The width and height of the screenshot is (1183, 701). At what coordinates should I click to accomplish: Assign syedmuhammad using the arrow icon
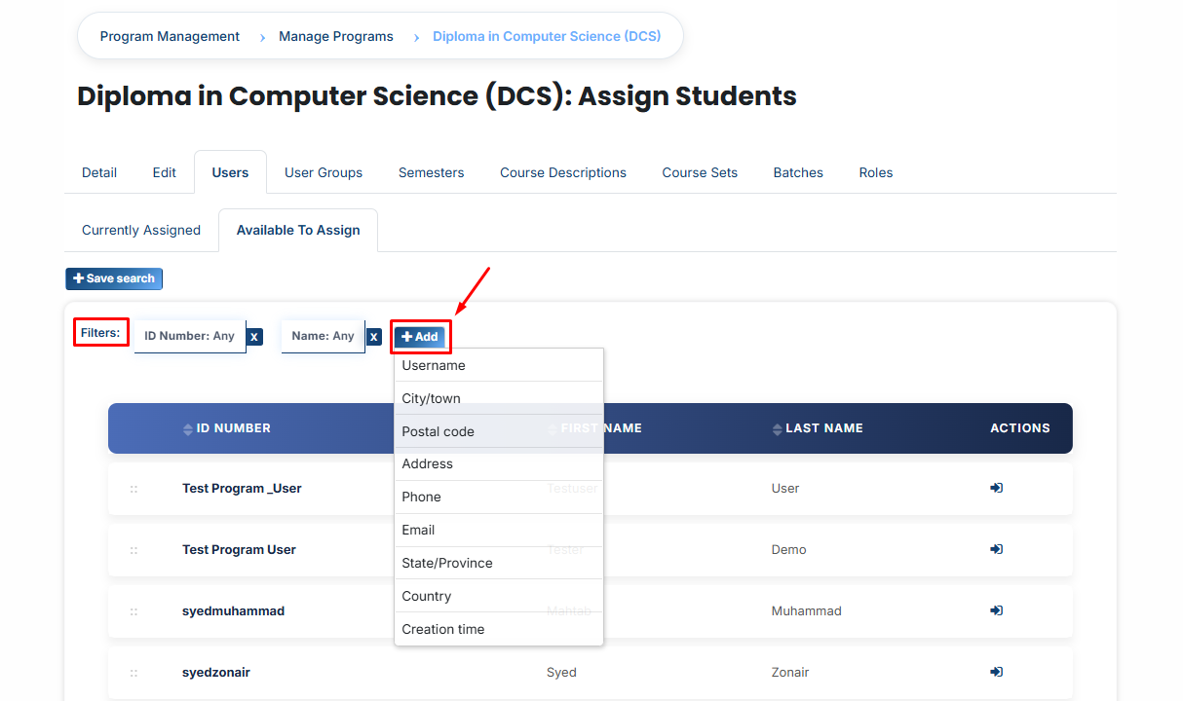coord(996,610)
